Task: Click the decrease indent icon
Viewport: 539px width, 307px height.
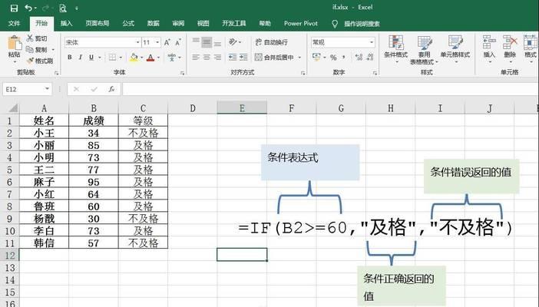Action: pos(233,58)
